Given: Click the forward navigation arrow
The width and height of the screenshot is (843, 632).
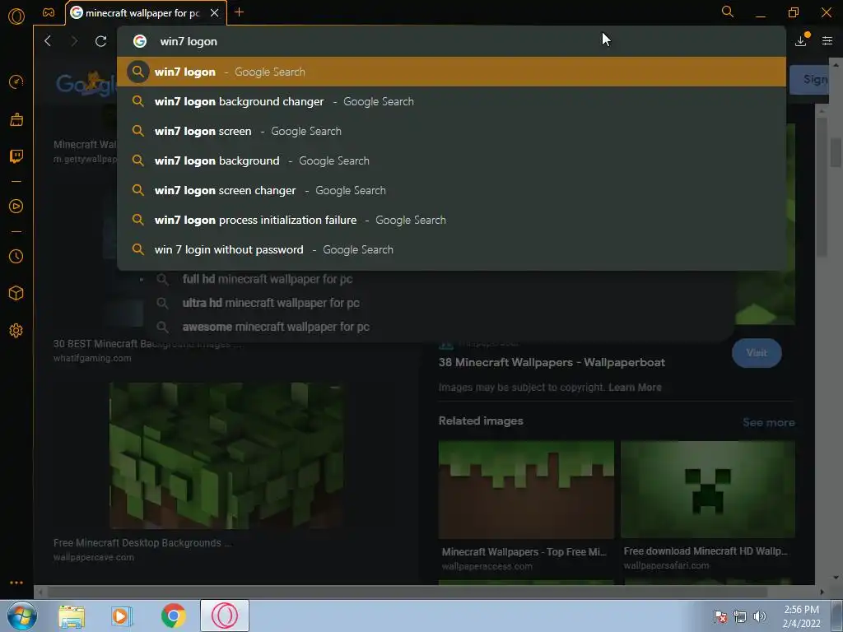Looking at the screenshot, I should coord(74,41).
